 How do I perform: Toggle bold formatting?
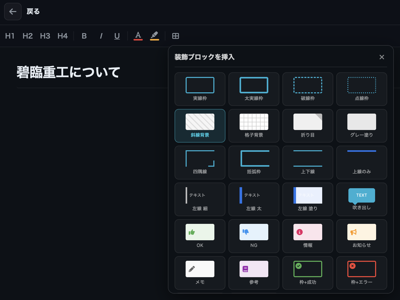click(84, 36)
